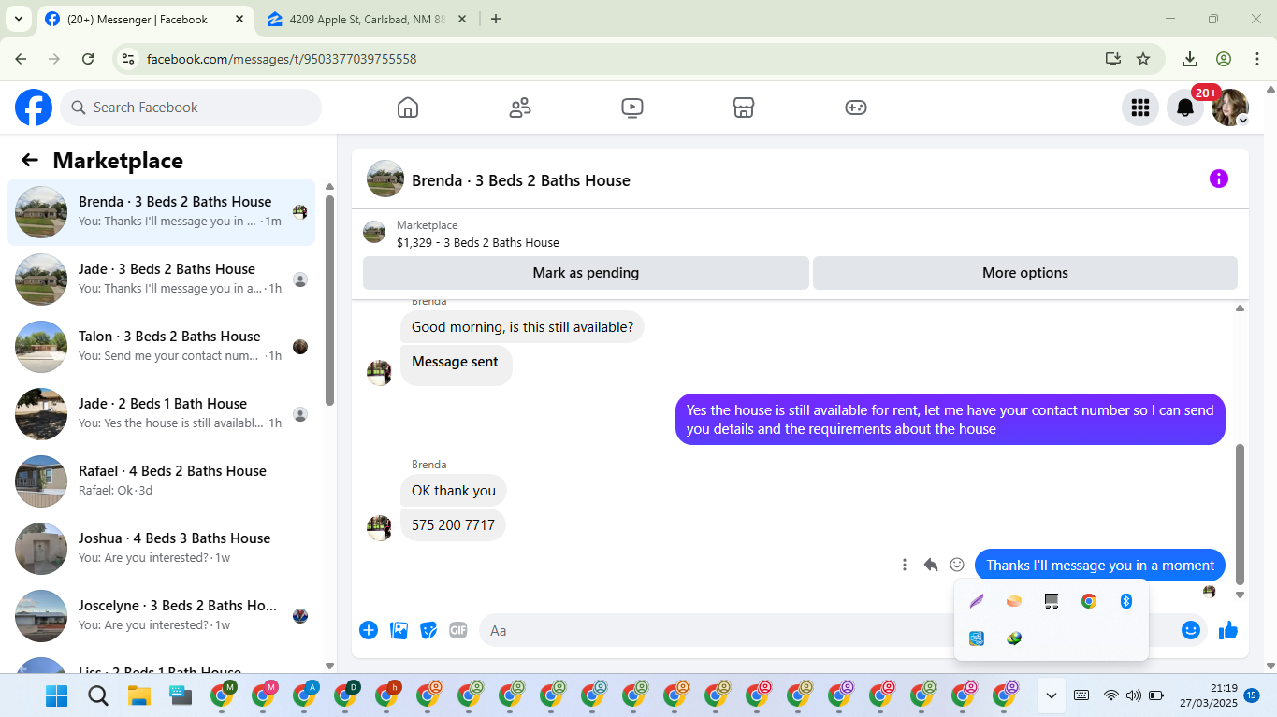
Task: Click the conversation list scrollbar
Action: click(329, 299)
